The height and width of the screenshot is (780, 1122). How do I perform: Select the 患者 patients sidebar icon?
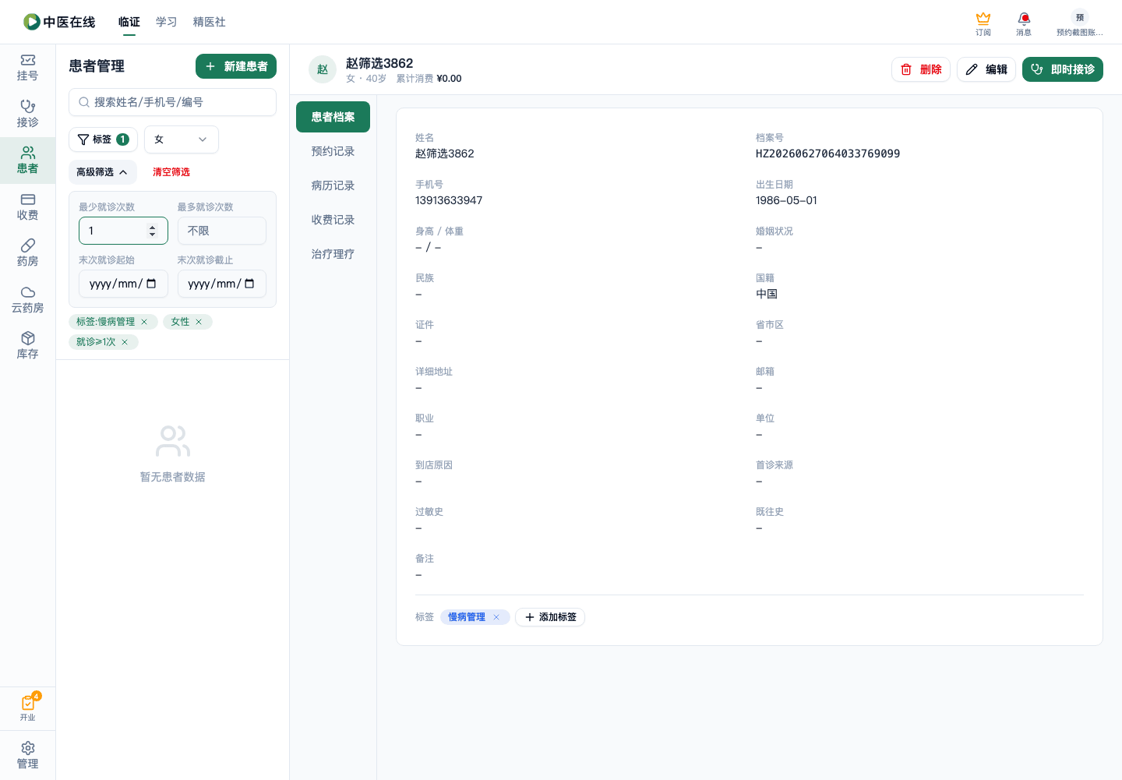(x=27, y=161)
